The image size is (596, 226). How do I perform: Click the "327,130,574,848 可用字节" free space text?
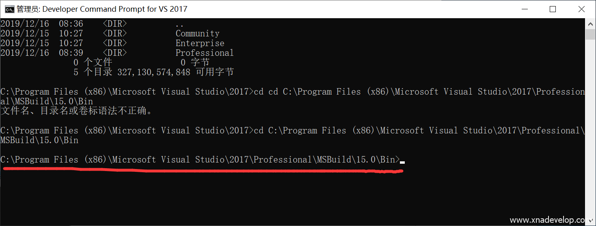pos(175,72)
